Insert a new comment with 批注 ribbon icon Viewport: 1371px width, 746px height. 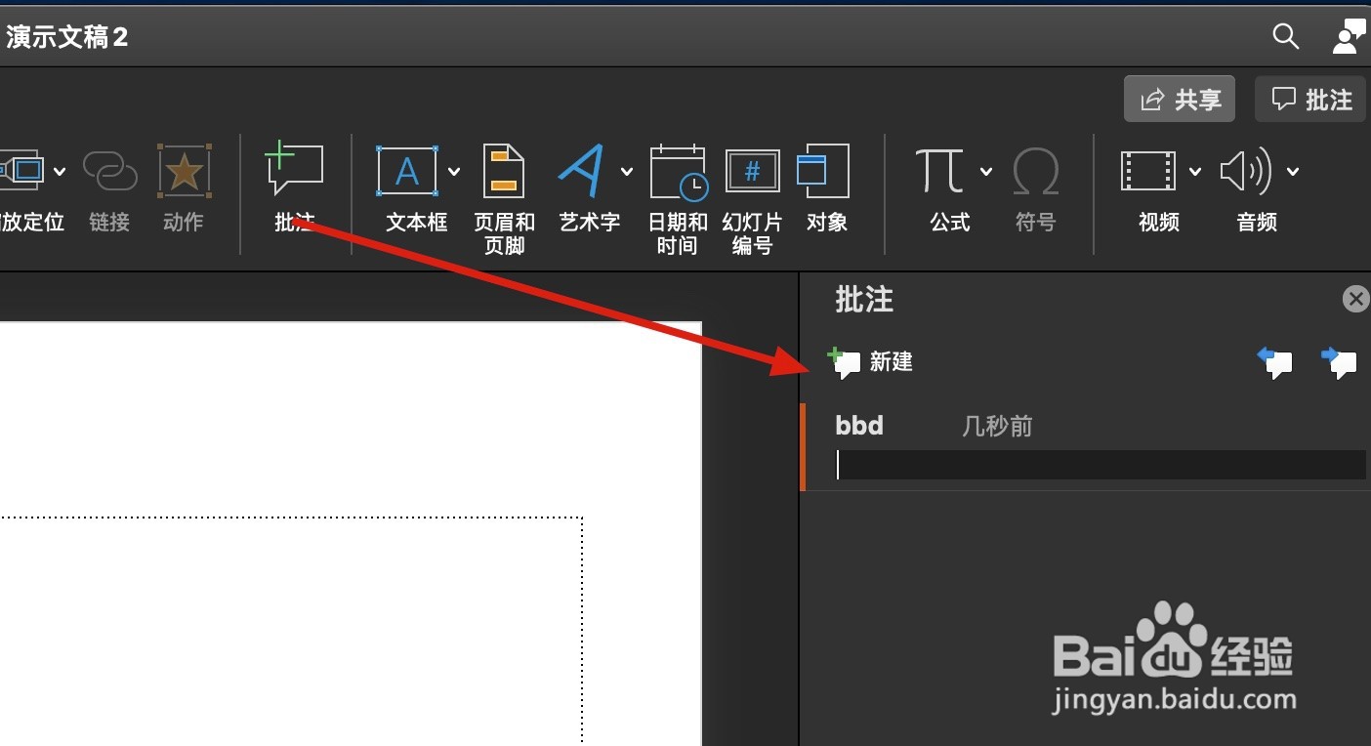(294, 170)
